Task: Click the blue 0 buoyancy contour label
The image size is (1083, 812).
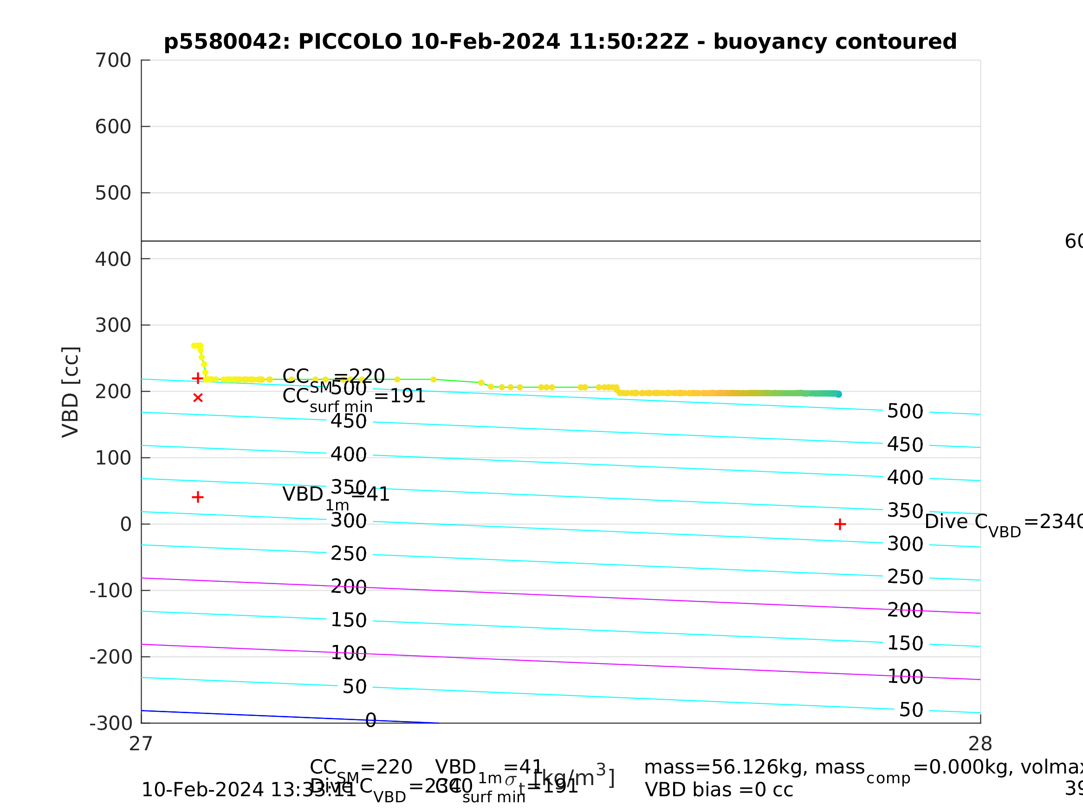Action: tap(370, 721)
